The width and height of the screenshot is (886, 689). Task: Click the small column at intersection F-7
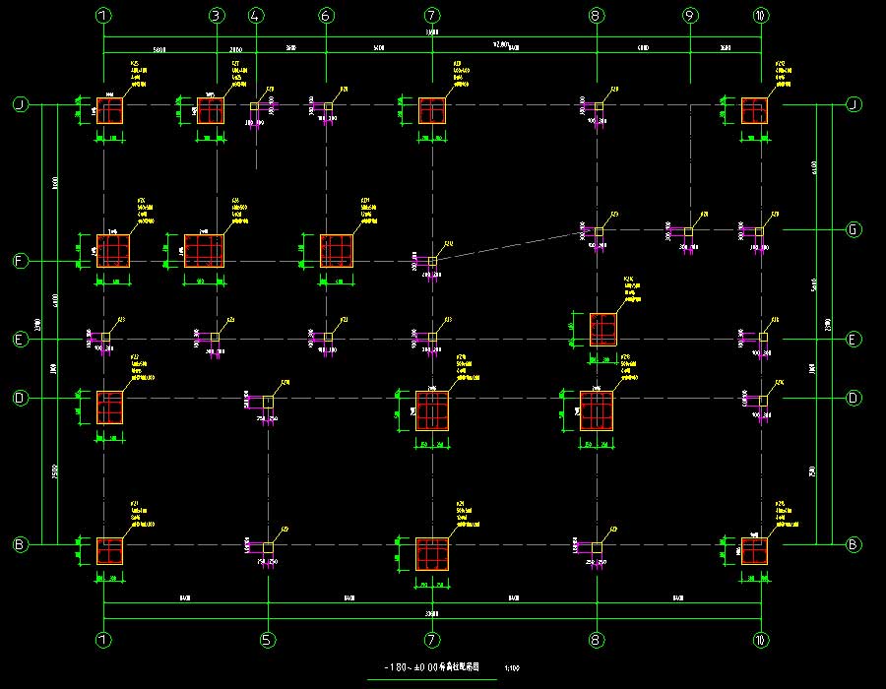432,262
